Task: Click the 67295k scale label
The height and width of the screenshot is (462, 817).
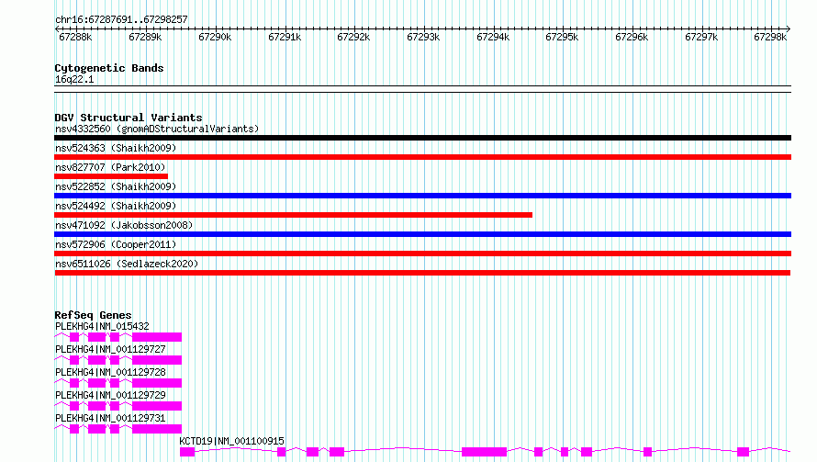Action: pyautogui.click(x=562, y=37)
